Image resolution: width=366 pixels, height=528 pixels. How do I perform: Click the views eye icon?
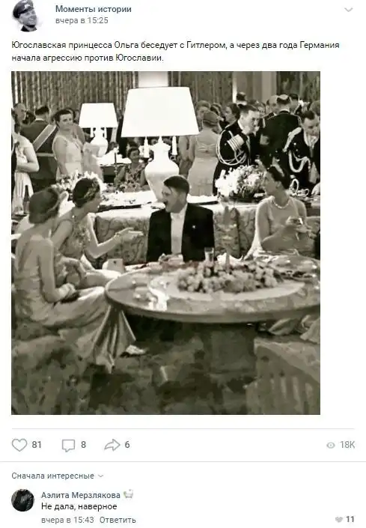click(x=331, y=445)
